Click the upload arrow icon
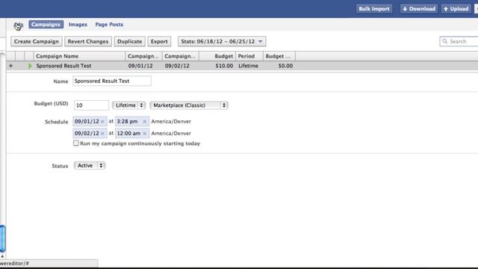Screen dimensions: 478x269 click(x=446, y=9)
